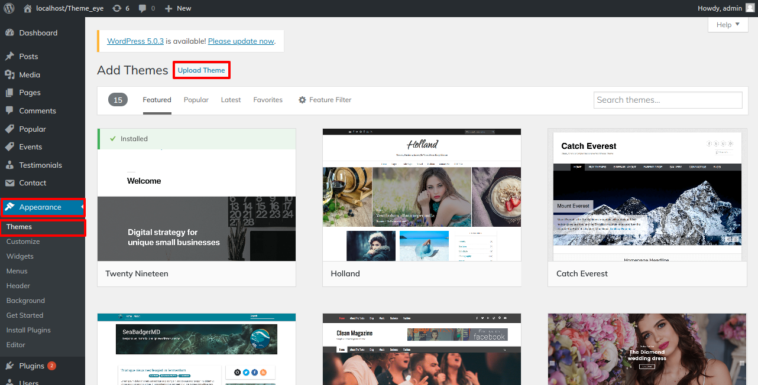Click the plus New icon in admin bar
This screenshot has height=385, width=758.
coord(169,8)
